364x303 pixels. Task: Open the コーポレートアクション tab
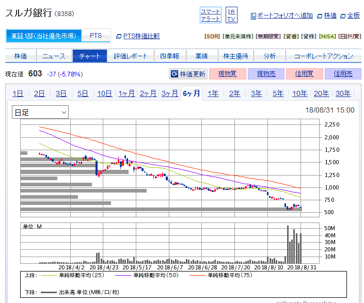[323, 56]
